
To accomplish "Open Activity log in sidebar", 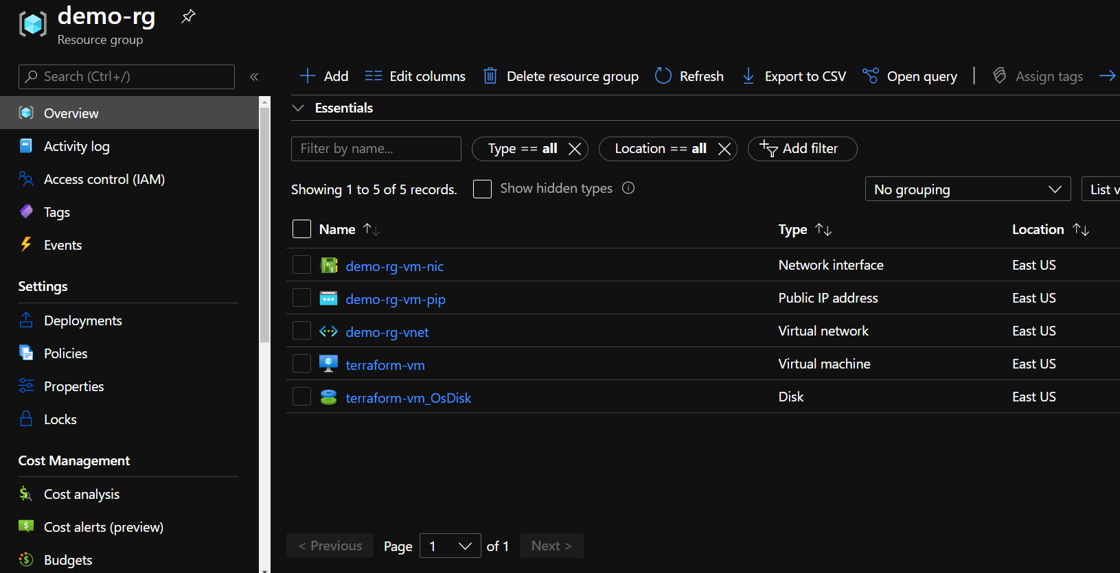I will click(76, 146).
